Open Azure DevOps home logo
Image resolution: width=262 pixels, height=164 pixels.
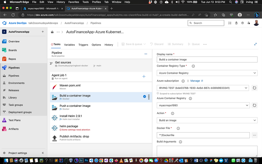click(x=4, y=23)
